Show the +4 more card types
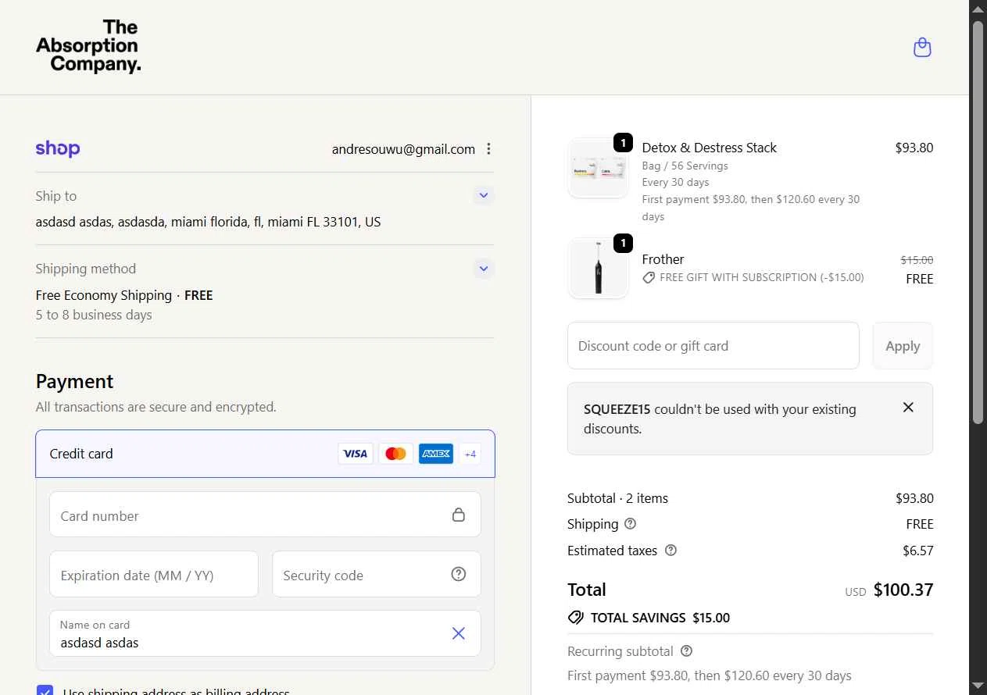The height and width of the screenshot is (695, 987). click(x=470, y=454)
